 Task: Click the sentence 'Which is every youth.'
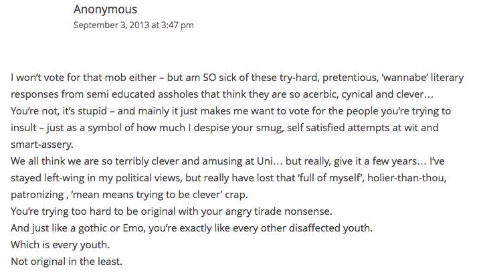[x=60, y=245]
